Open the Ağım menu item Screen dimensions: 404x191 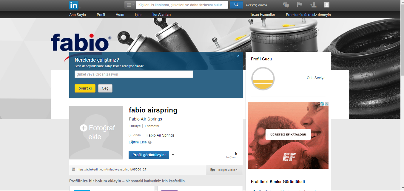pyautogui.click(x=120, y=15)
